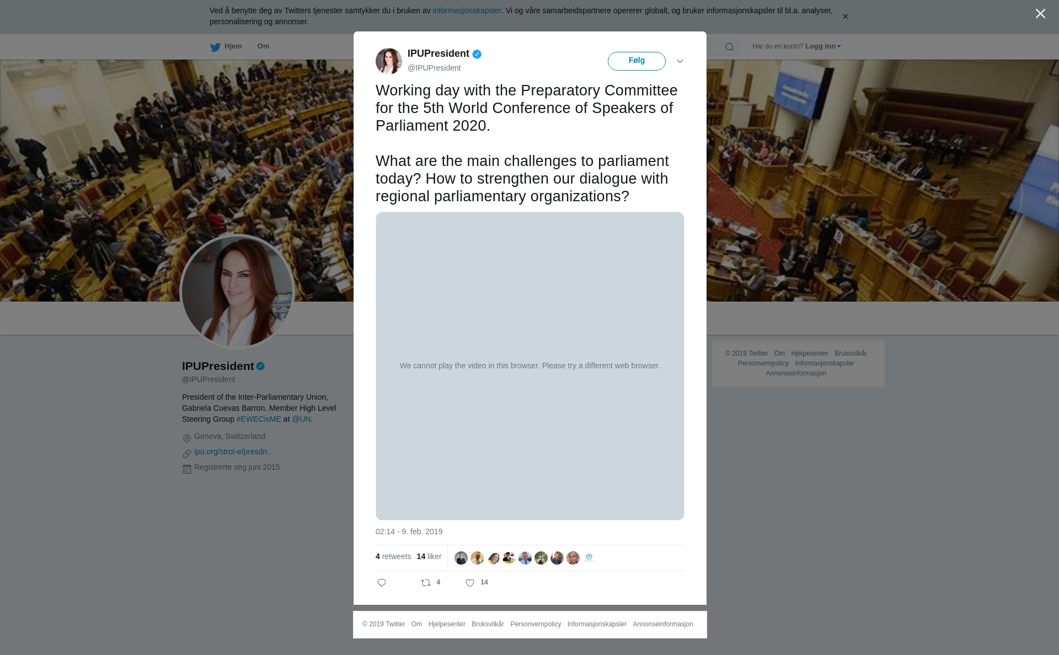The width and height of the screenshot is (1059, 655).
Task: Click the reply speech bubble icon
Action: click(x=382, y=583)
